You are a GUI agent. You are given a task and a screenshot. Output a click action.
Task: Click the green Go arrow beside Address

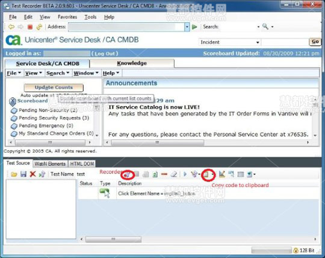194,27
